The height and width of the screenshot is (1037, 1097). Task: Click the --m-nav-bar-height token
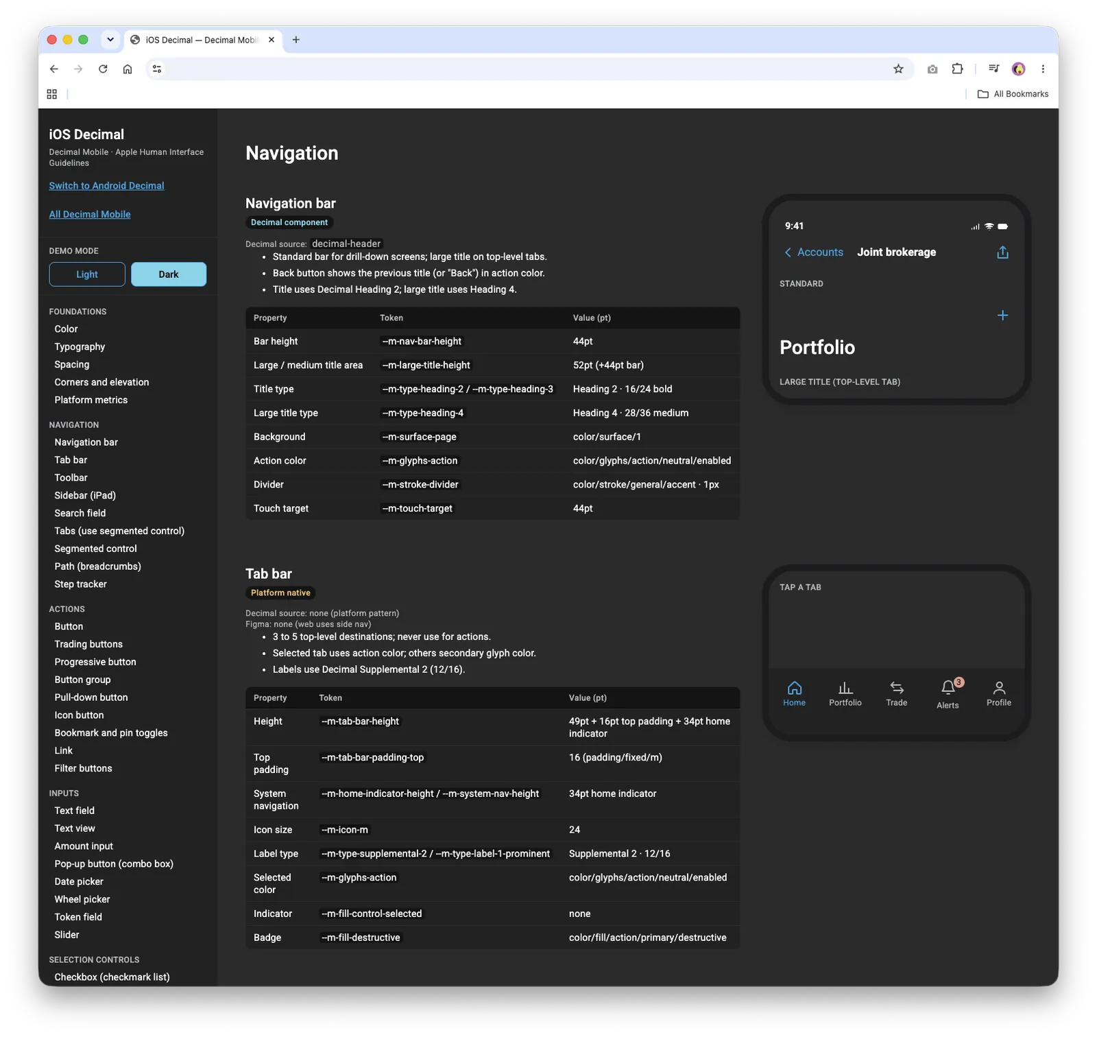(x=422, y=342)
